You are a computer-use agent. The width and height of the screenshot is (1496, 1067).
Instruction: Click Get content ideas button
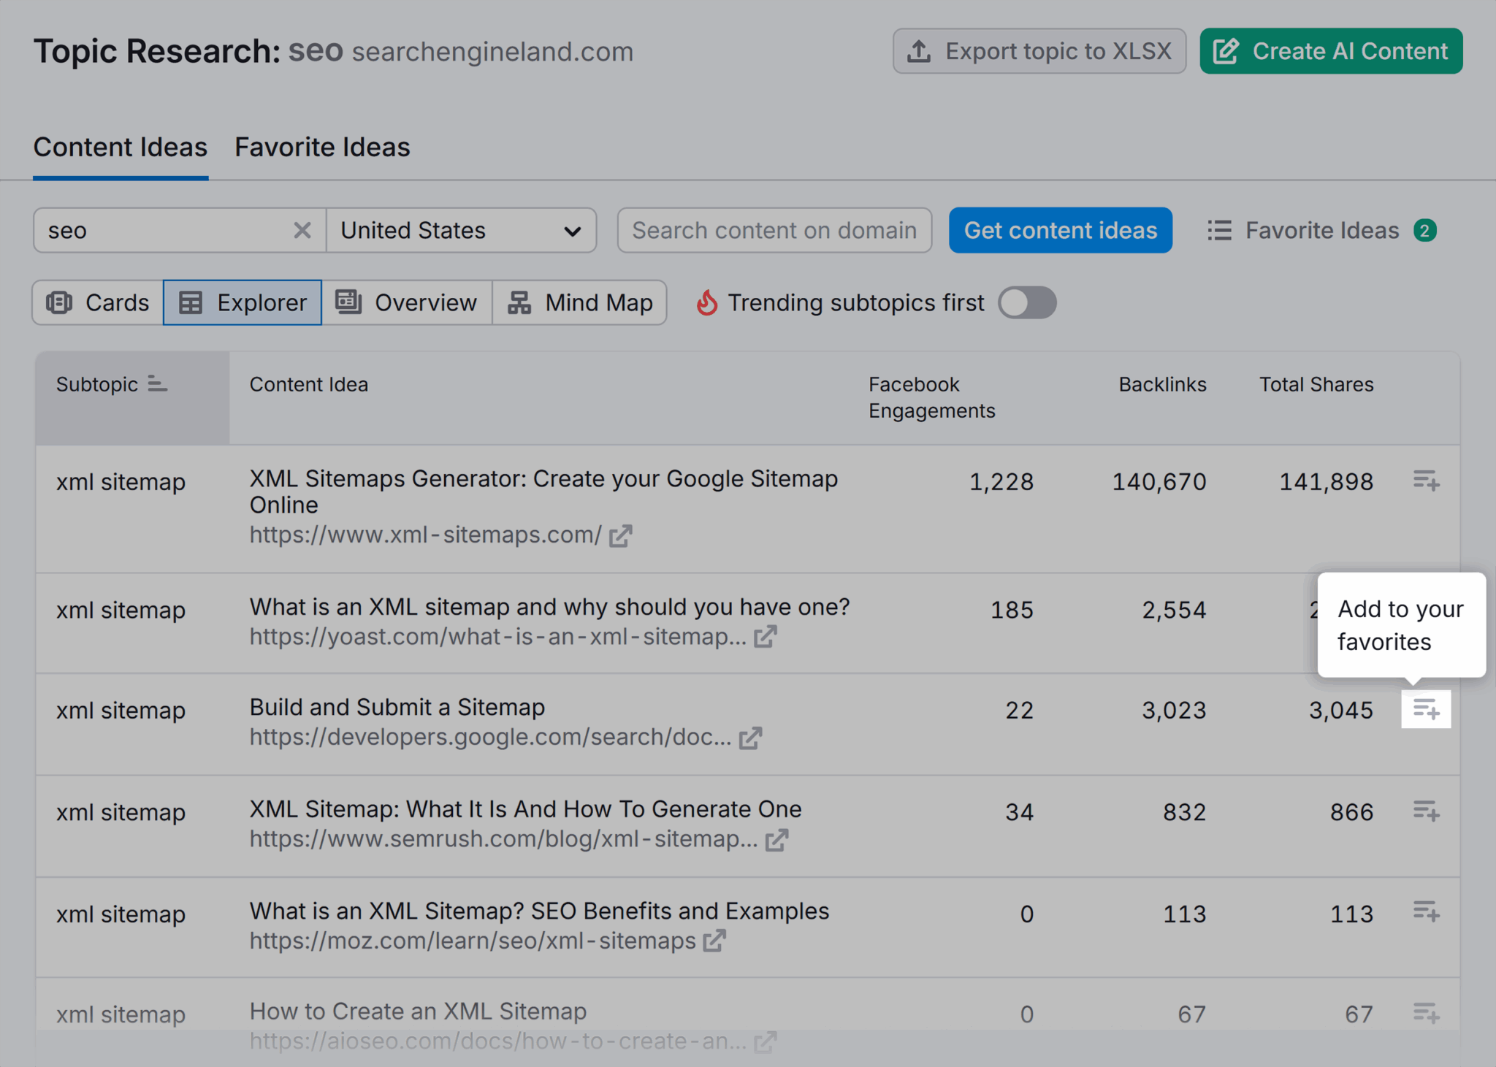click(x=1061, y=231)
